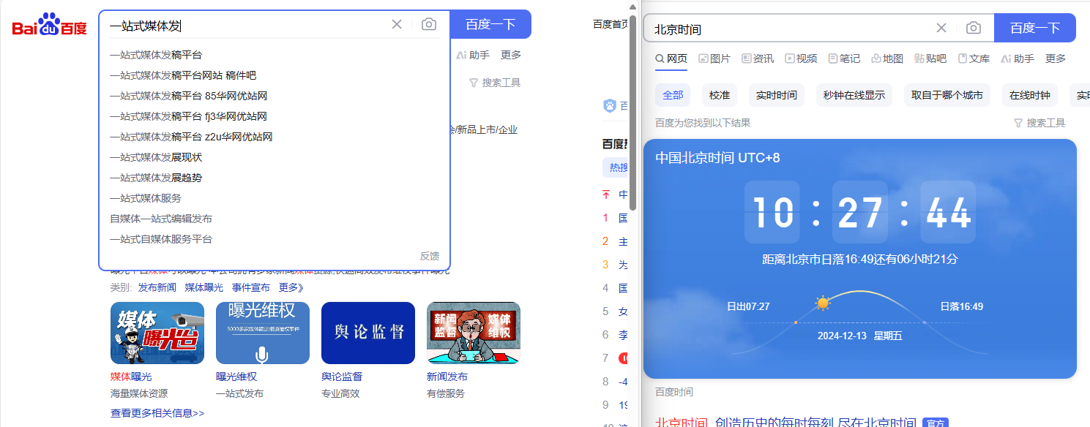
Task: Go to 百度首页 link
Action: pyautogui.click(x=611, y=24)
